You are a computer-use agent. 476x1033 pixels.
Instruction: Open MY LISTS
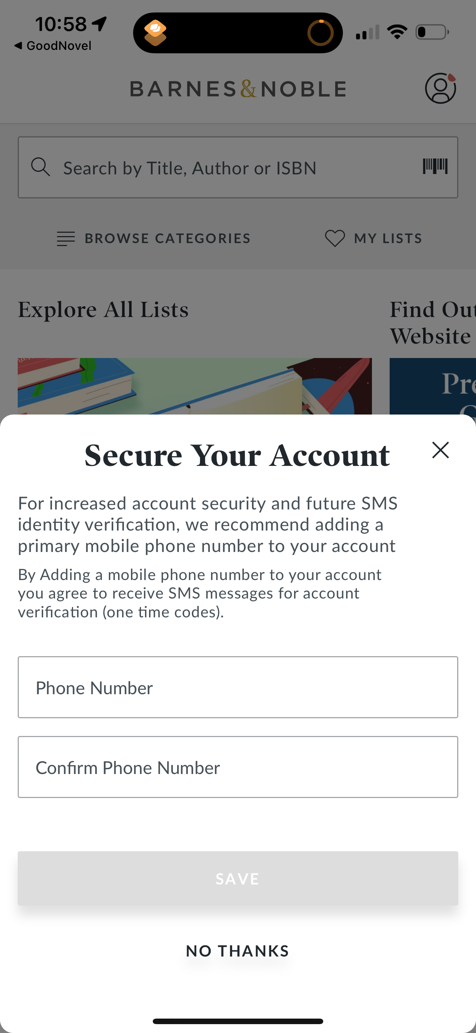[x=388, y=239]
